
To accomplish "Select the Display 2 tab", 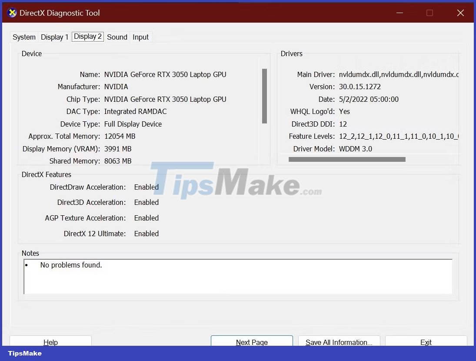I will pyautogui.click(x=87, y=37).
